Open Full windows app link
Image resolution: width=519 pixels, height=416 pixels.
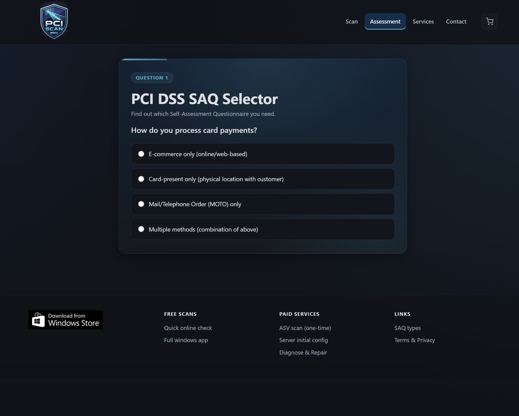pos(186,340)
